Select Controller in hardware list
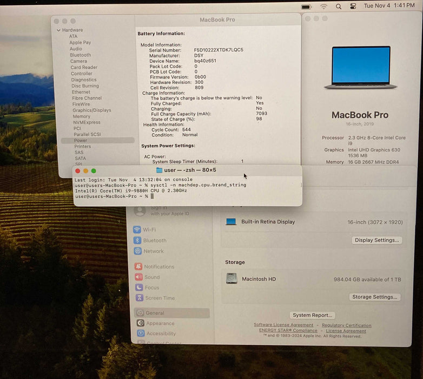This screenshot has width=423, height=379. 82,74
